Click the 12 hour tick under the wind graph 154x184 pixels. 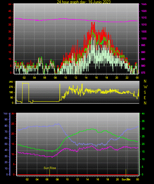pyautogui.click(x=76, y=78)
